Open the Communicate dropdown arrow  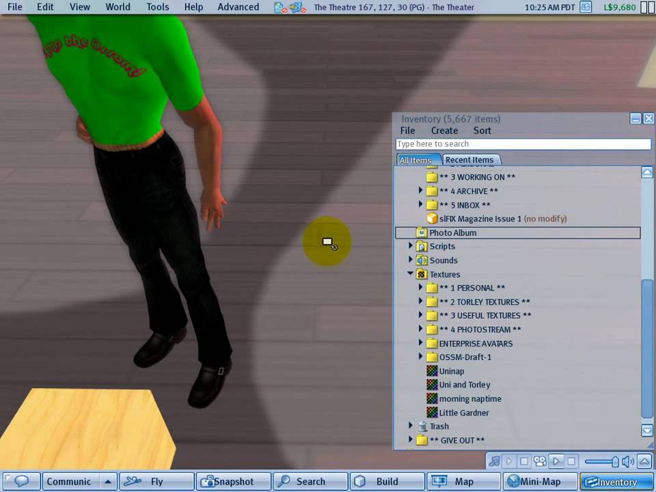[x=108, y=482]
